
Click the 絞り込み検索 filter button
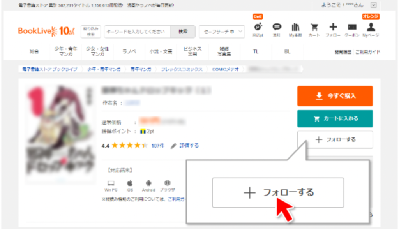pyautogui.click(x=91, y=32)
